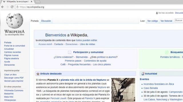Screen dimensions: 183x102
Task: Open the MediaWiki link
Action: (9, 94)
